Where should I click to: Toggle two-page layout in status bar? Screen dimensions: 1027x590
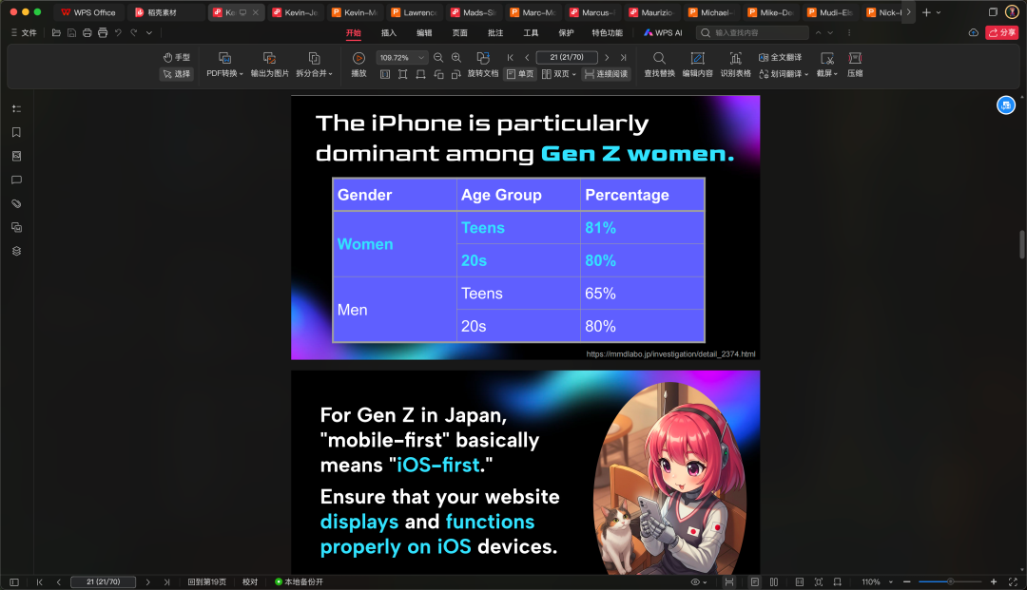[773, 581]
